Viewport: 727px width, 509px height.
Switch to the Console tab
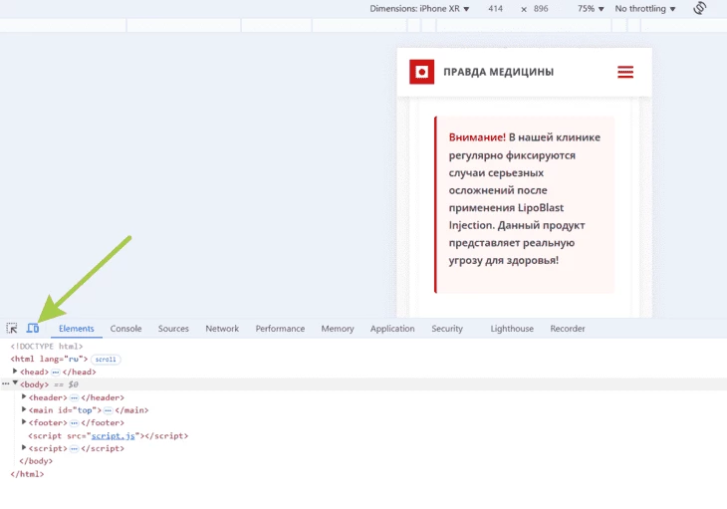(125, 328)
